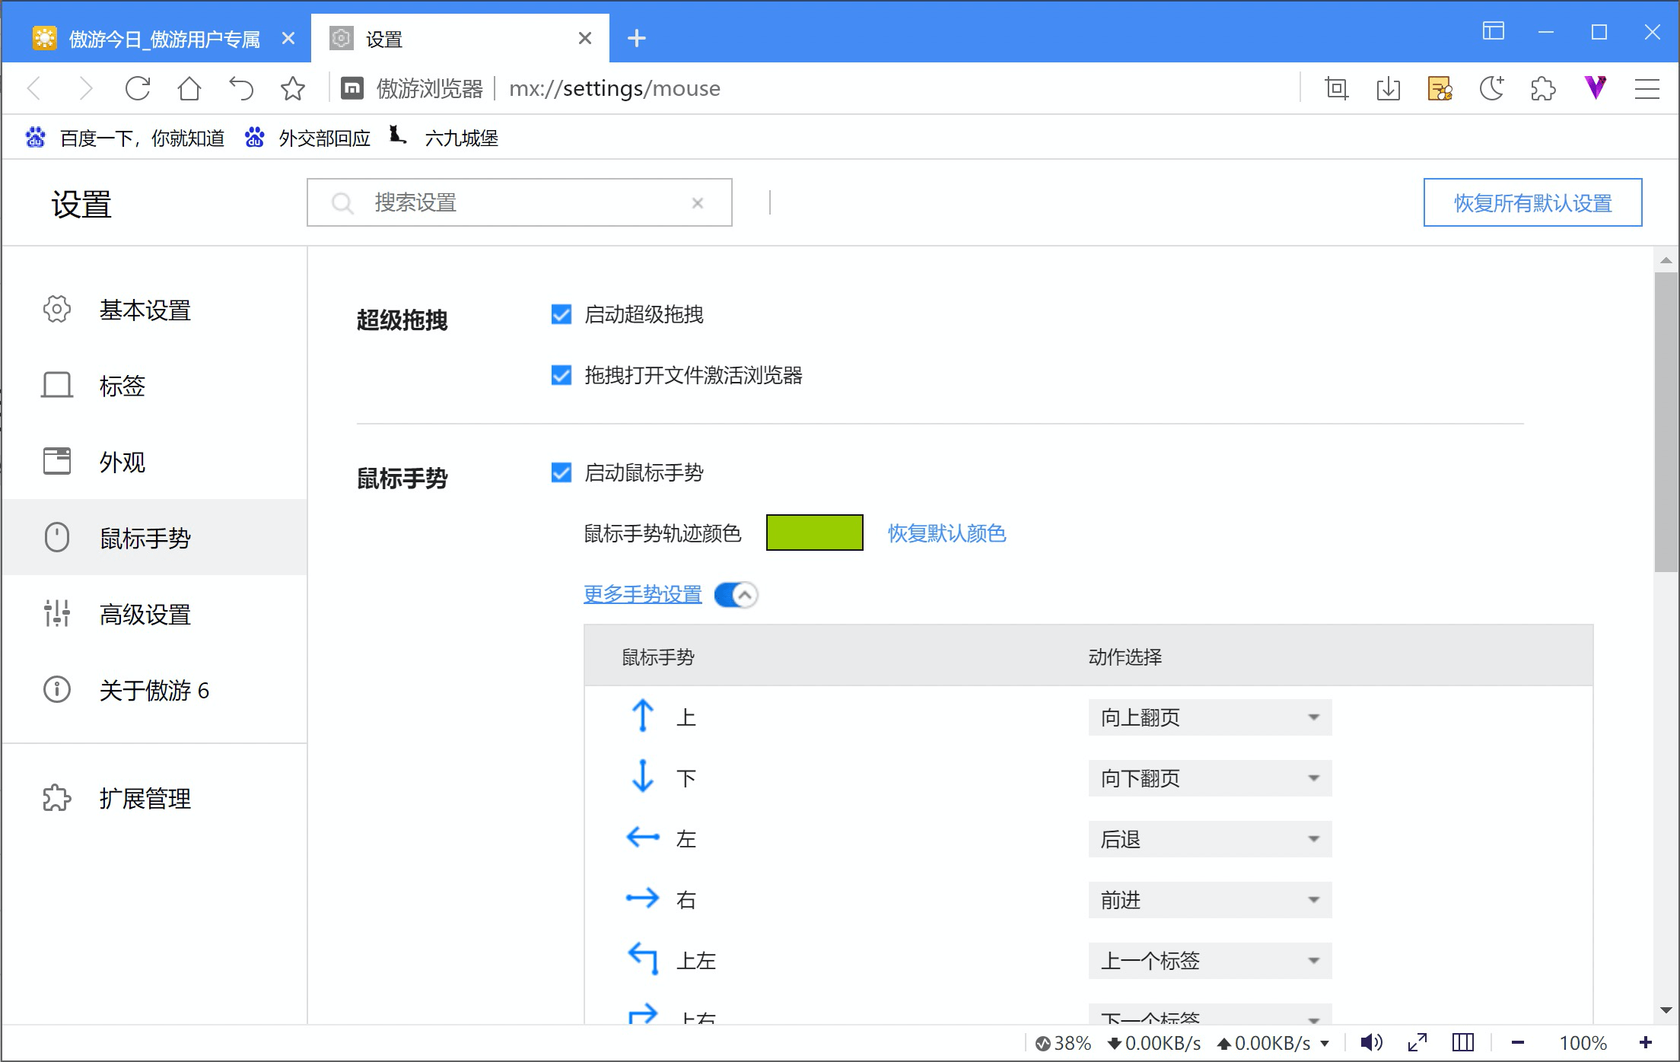This screenshot has width=1680, height=1062.
Task: Clear the settings search with X icon
Action: pyautogui.click(x=698, y=203)
